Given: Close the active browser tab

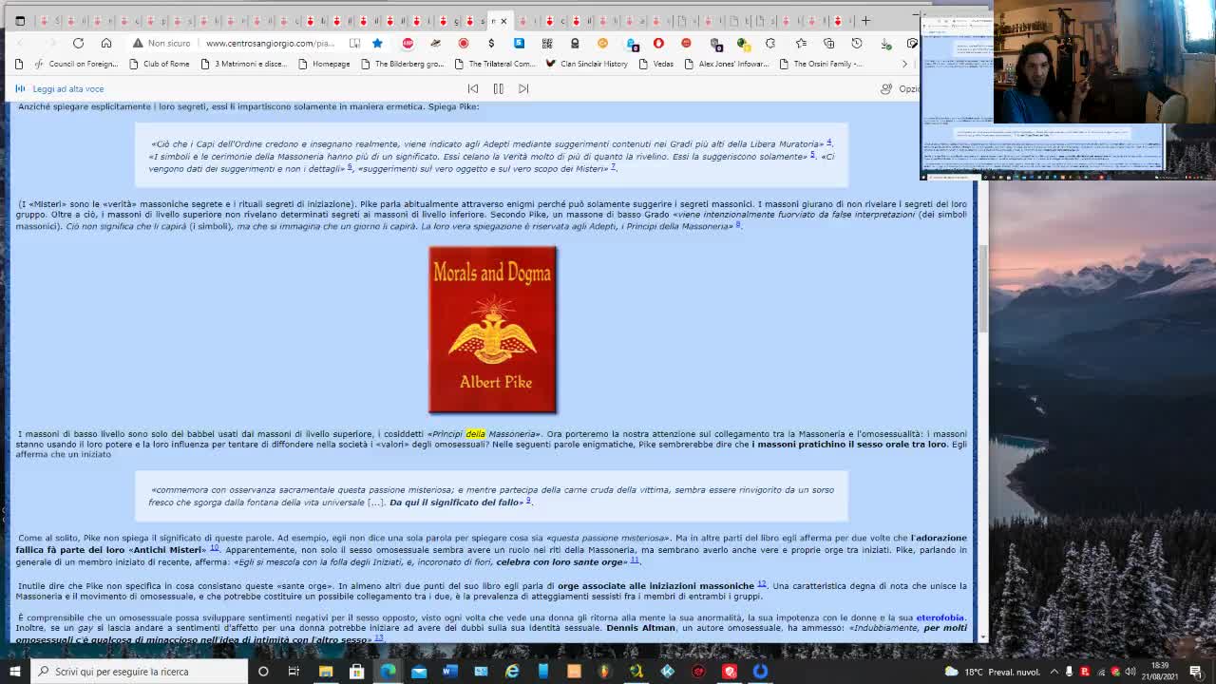Looking at the screenshot, I should click(503, 21).
